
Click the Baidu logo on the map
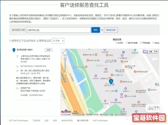tap(66, 111)
